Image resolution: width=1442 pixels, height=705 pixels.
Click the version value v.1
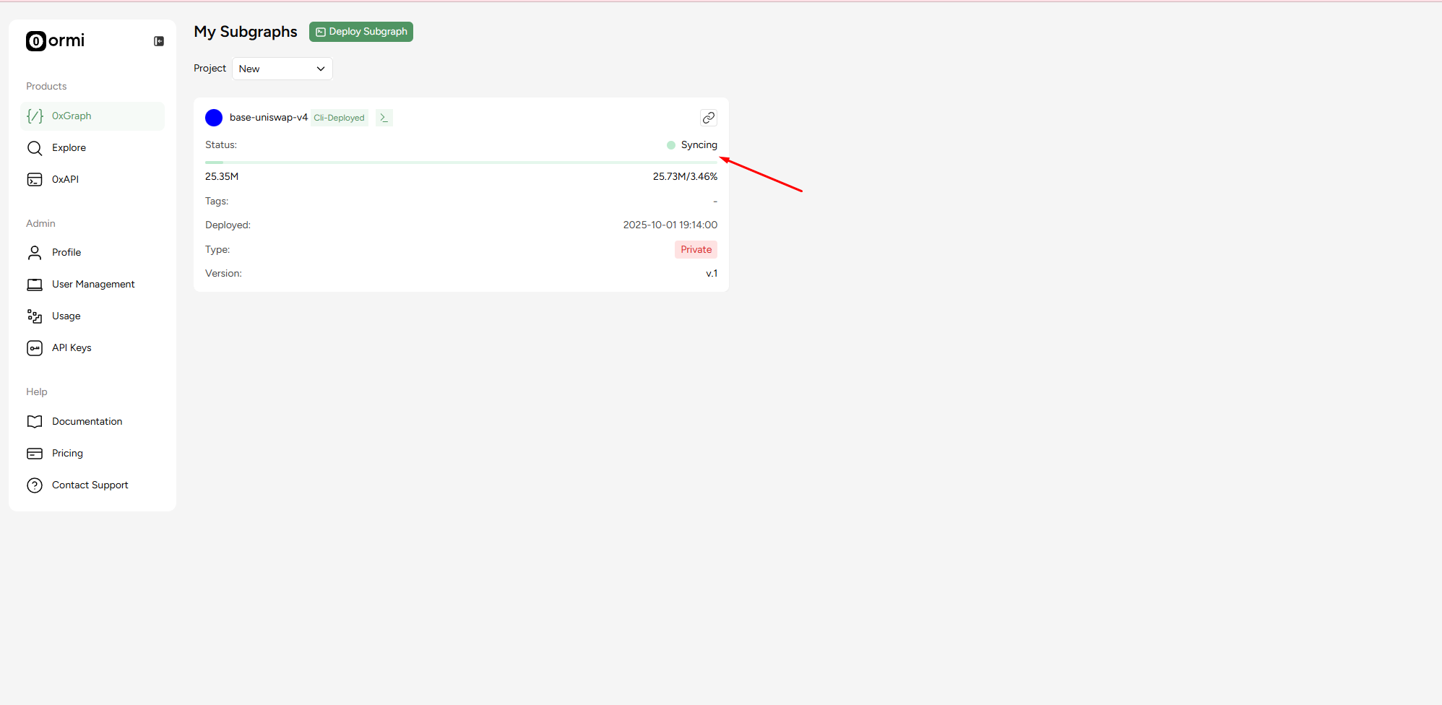coord(712,274)
